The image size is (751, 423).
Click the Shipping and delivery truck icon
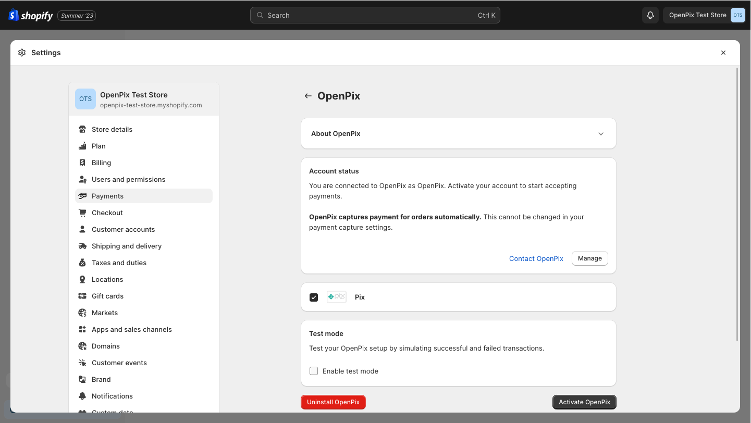point(82,246)
